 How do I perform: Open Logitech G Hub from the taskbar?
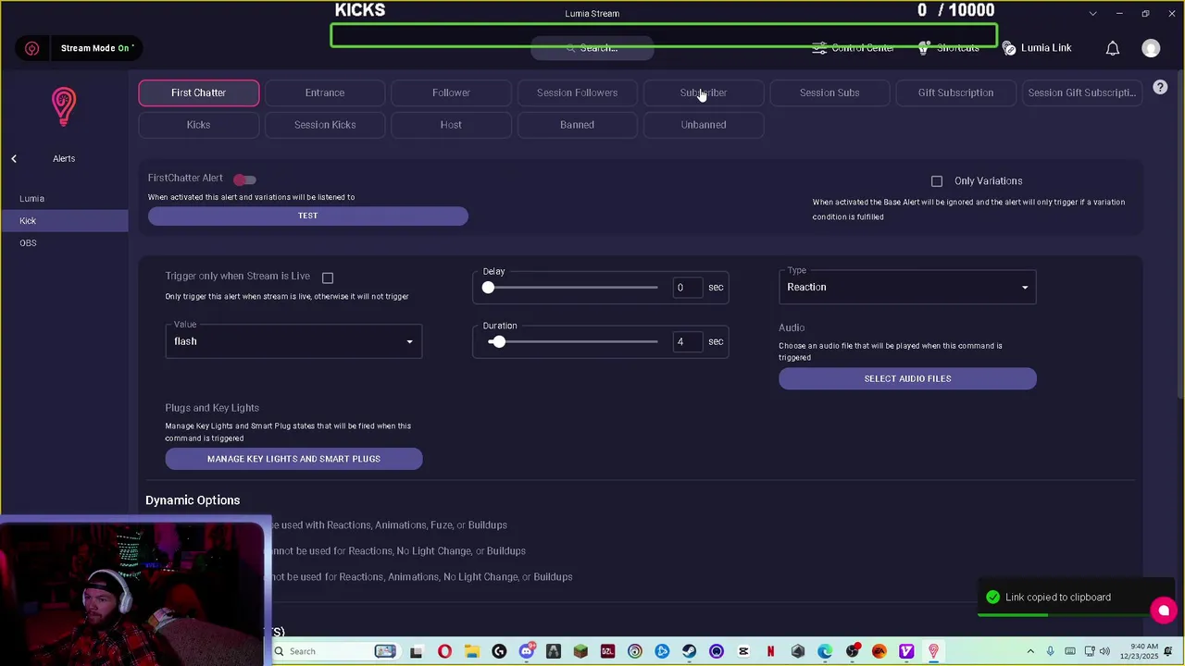coord(500,651)
